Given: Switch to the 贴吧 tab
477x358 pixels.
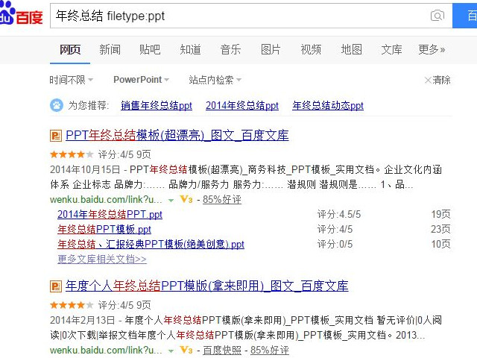Looking at the screenshot, I should 150,49.
